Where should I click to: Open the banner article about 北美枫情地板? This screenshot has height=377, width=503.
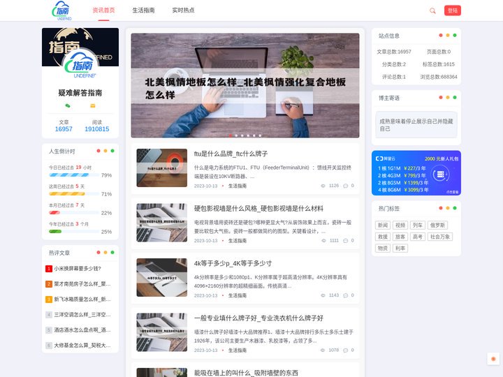click(245, 86)
